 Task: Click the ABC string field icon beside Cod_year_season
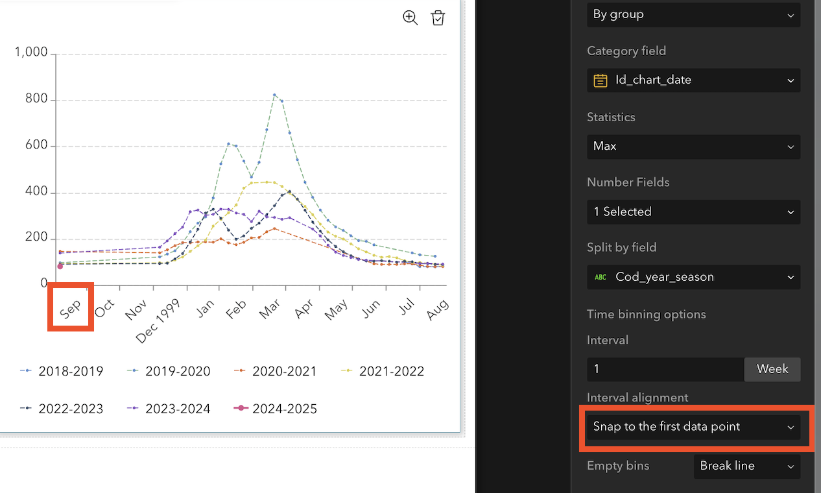click(600, 277)
